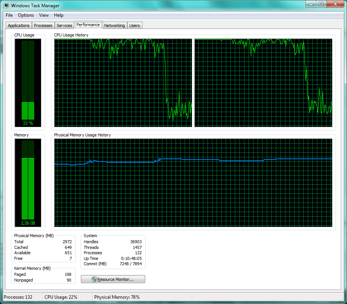The image size is (347, 304).
Task: Click the first CPU Usage History graph
Action: (x=122, y=83)
